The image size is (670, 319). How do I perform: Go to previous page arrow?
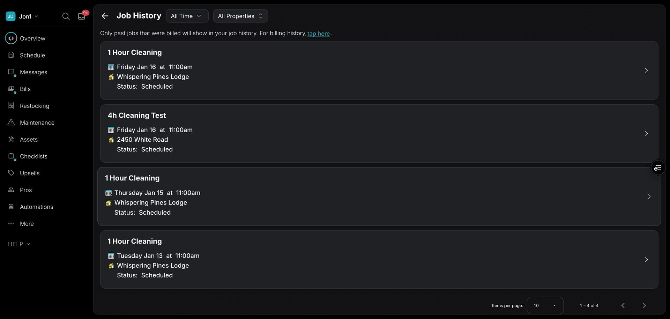coord(623,305)
